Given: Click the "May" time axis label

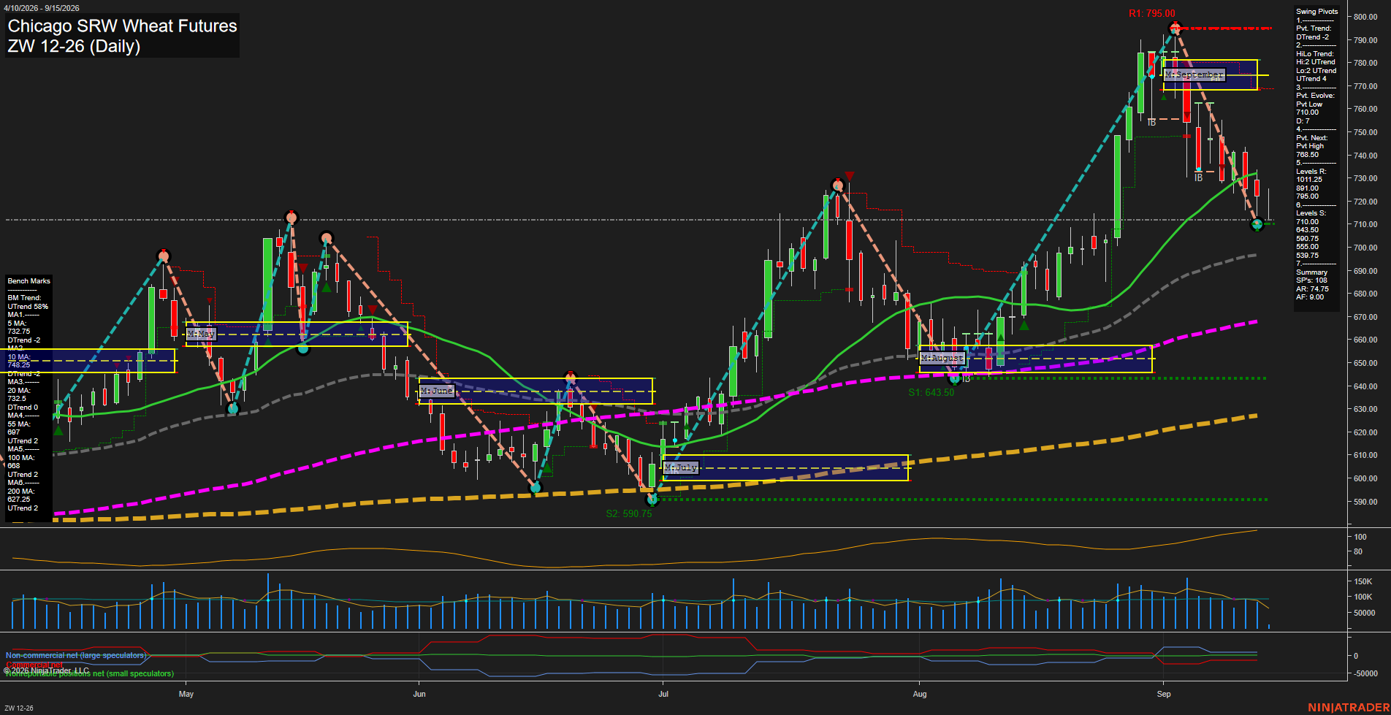Looking at the screenshot, I should (186, 695).
